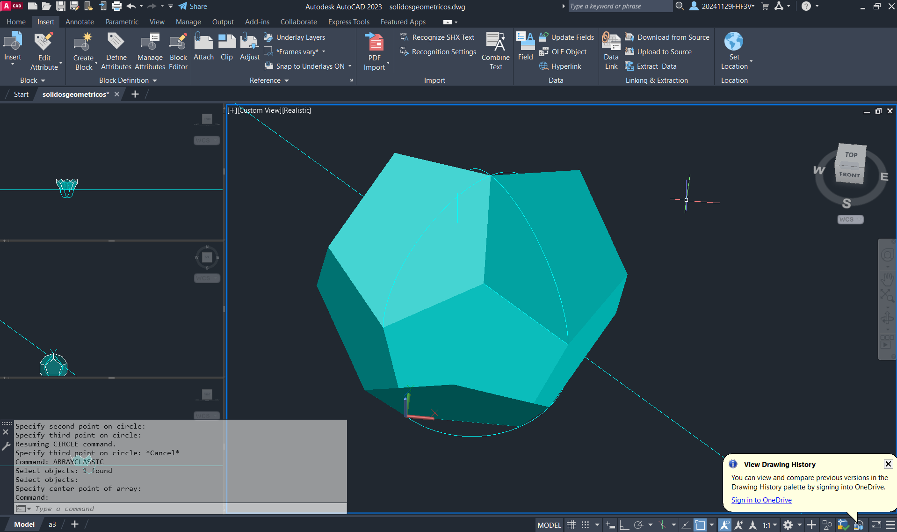Switch to the Annotate ribbon tab
The height and width of the screenshot is (532, 897).
tap(80, 22)
